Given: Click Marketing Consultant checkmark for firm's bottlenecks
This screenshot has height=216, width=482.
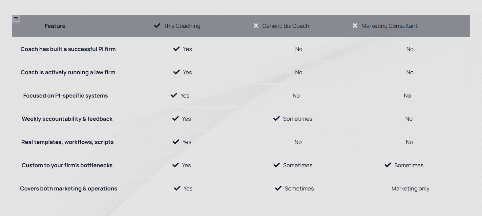Looking at the screenshot, I should pos(388,165).
